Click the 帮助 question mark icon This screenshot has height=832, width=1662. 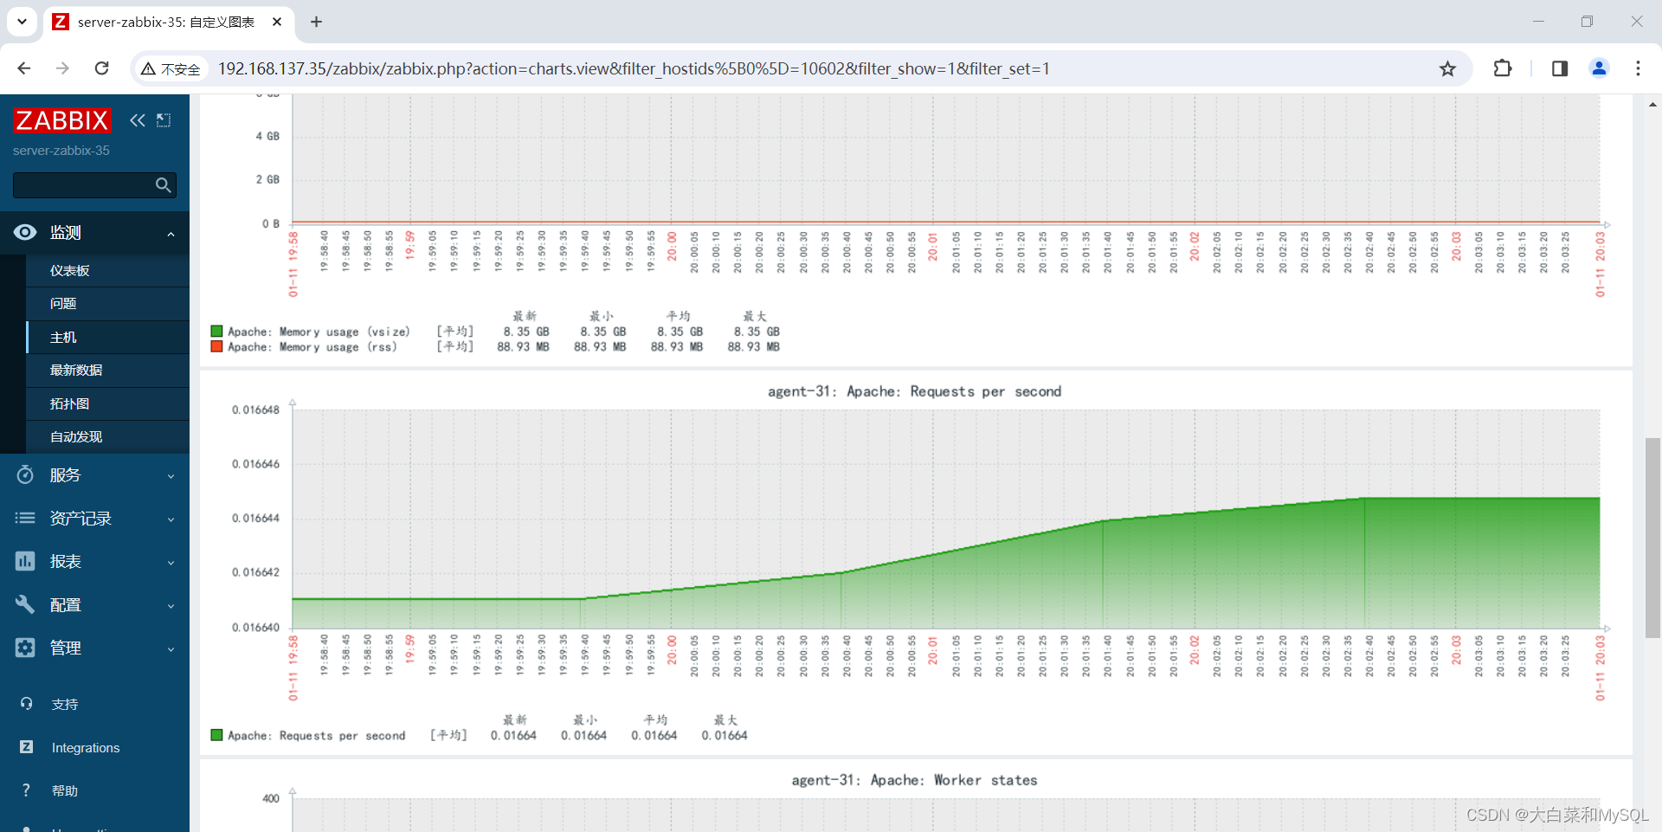click(27, 790)
